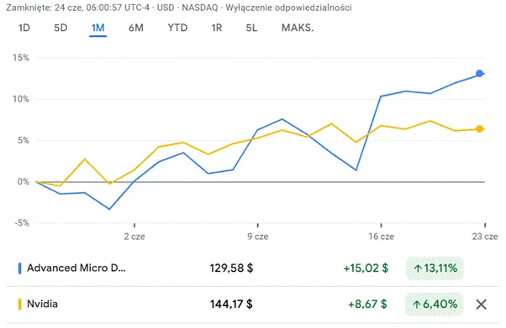Show the MAKS. maximum range
The width and height of the screenshot is (506, 328).
pyautogui.click(x=298, y=28)
